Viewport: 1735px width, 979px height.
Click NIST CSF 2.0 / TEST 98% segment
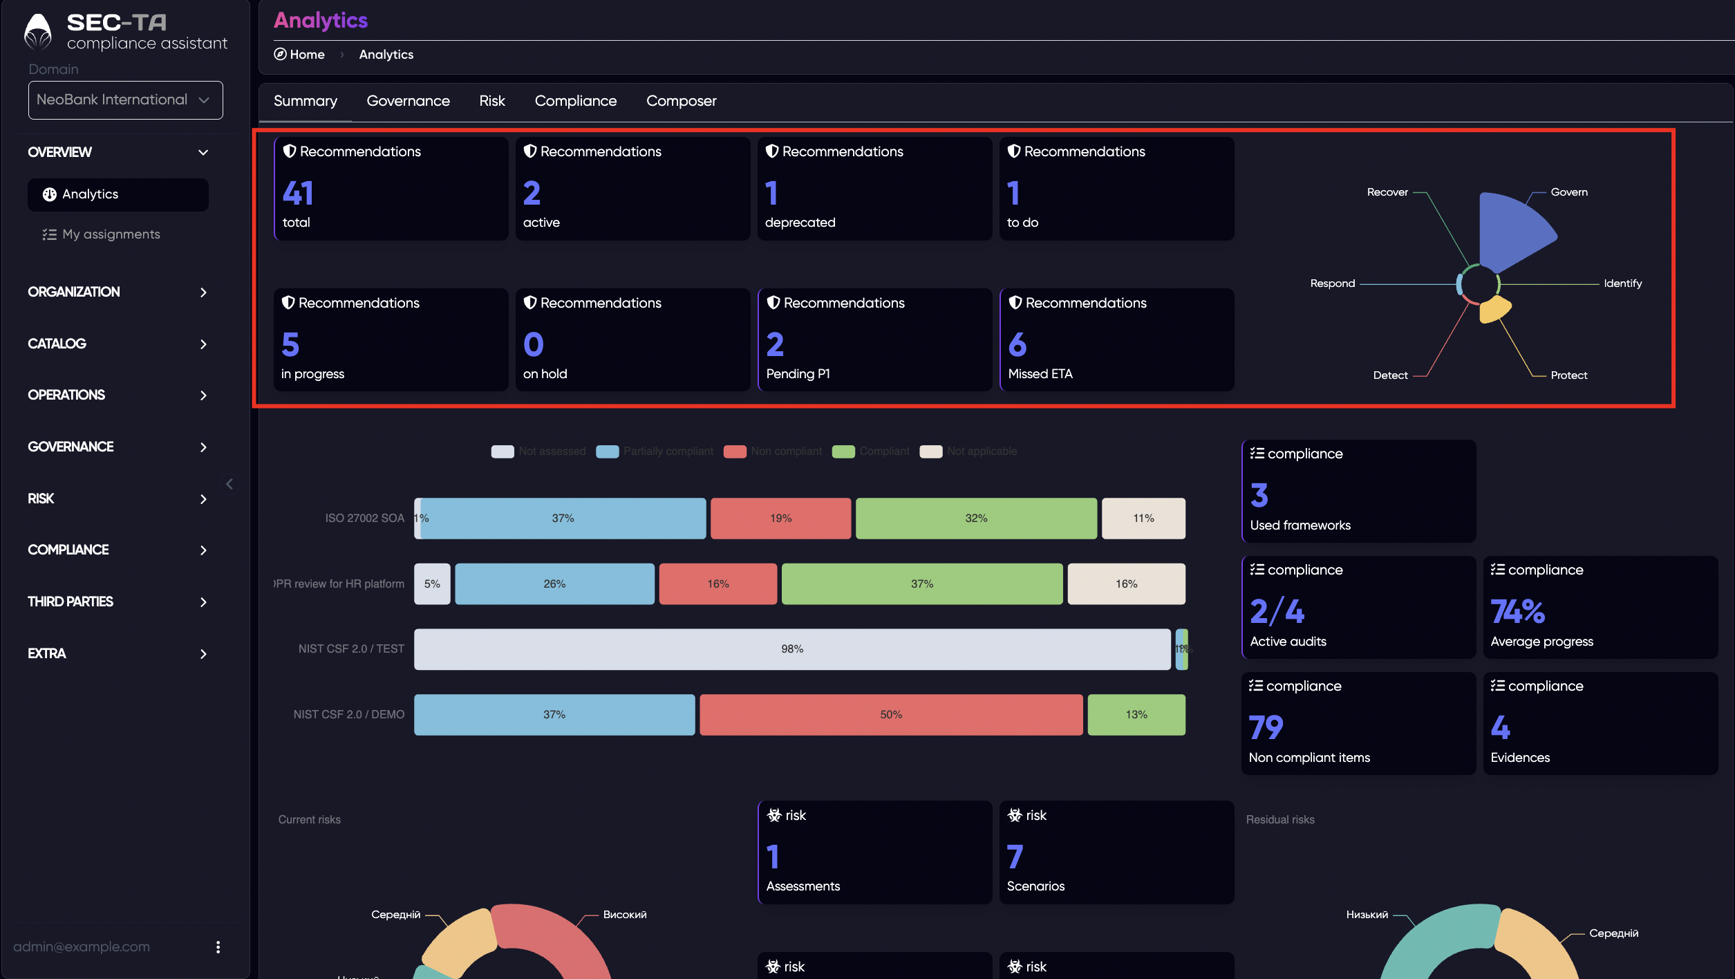coord(792,649)
